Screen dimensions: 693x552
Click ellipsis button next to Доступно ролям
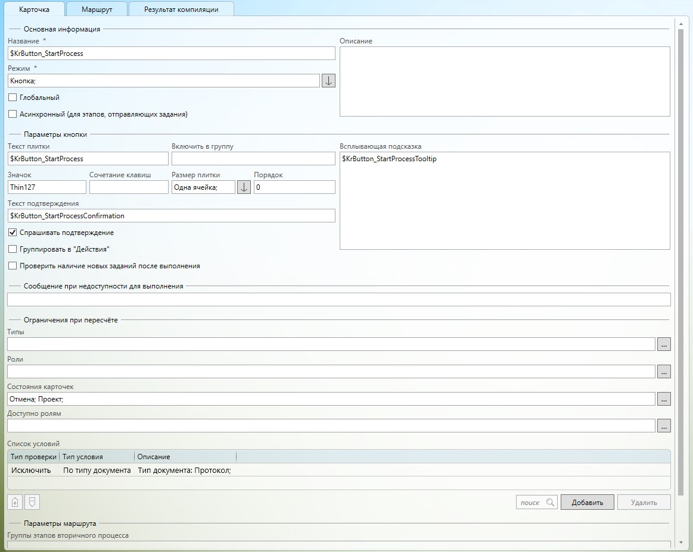tap(664, 425)
